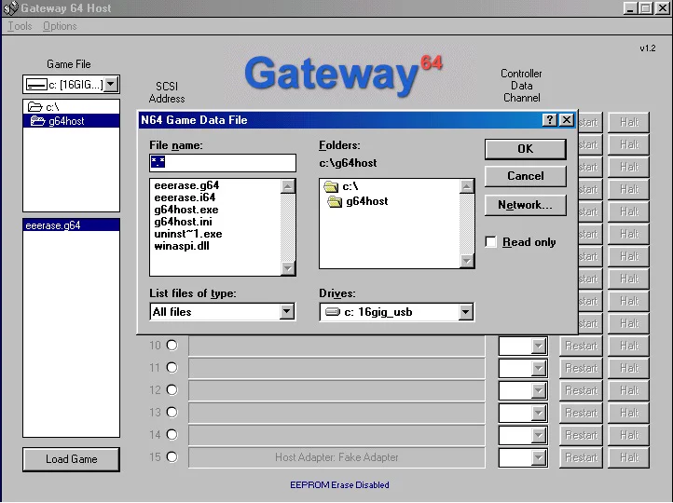The image size is (673, 503).
Task: Click the drive icon in Drives combo box
Action: (x=333, y=312)
